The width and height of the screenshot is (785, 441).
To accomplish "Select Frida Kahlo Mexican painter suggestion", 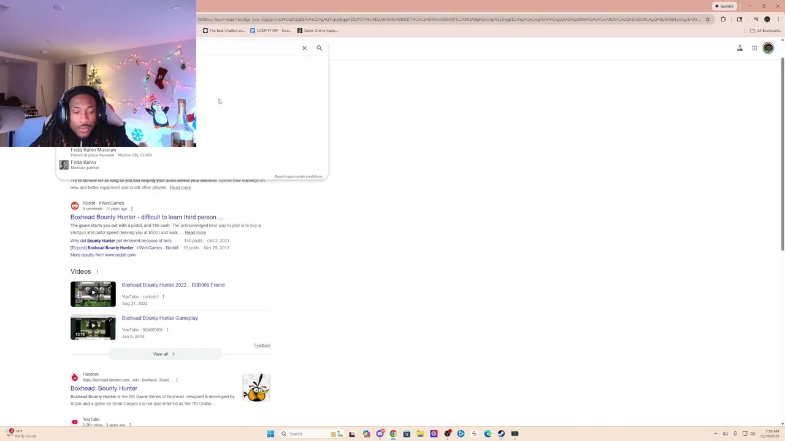I will point(83,165).
